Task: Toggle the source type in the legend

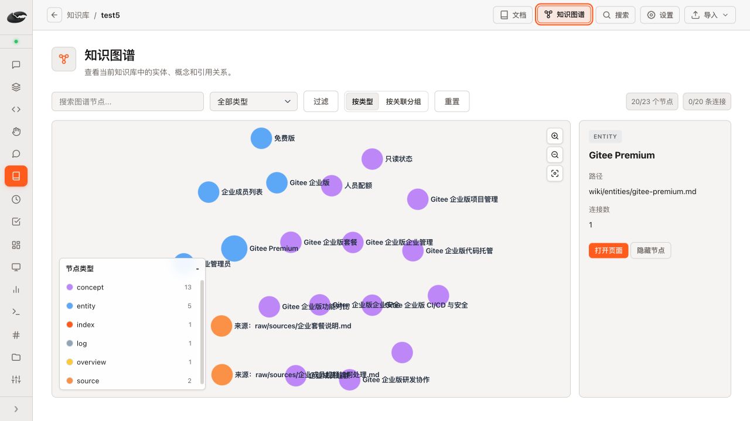Action: pyautogui.click(x=129, y=381)
